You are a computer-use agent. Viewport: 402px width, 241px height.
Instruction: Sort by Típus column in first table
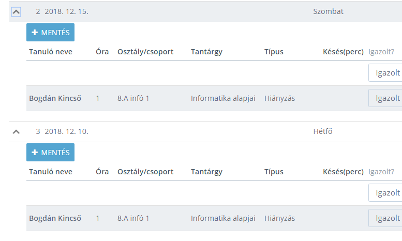tap(274, 52)
